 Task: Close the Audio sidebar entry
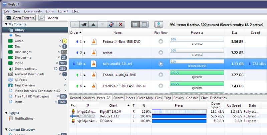pyautogui.click(x=60, y=41)
